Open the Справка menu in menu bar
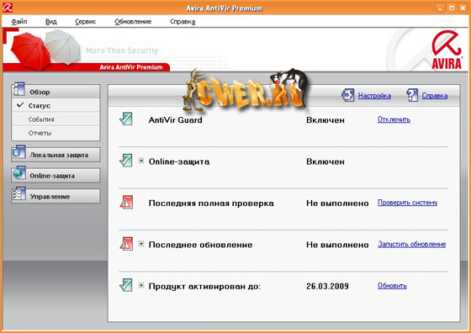 coord(183,22)
